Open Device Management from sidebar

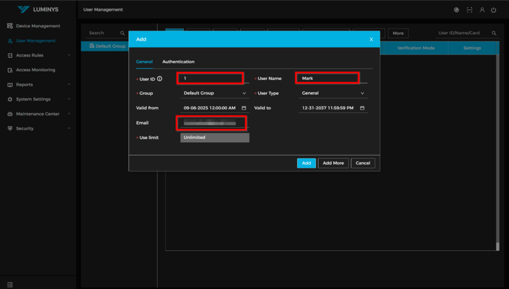[38, 26]
